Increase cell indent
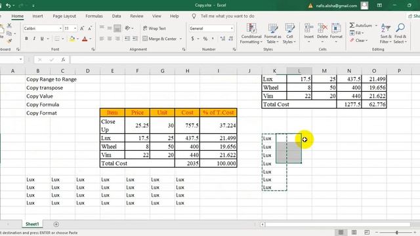This screenshot has height=236, width=420. coord(135,39)
